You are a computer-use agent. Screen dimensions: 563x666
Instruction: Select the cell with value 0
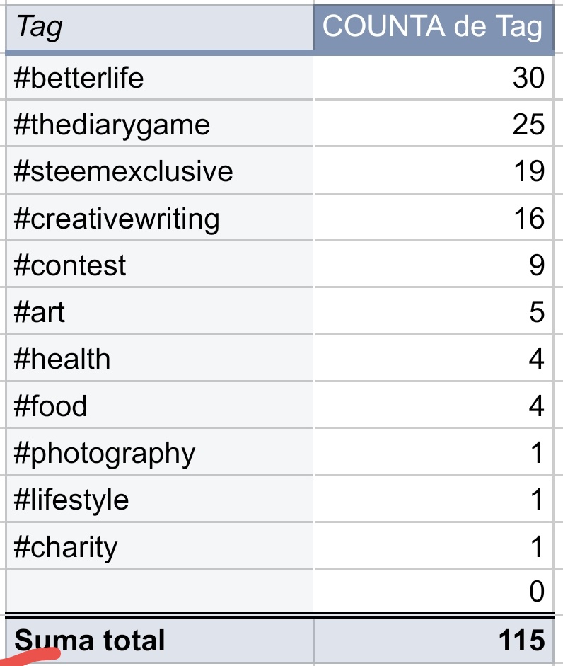point(432,592)
